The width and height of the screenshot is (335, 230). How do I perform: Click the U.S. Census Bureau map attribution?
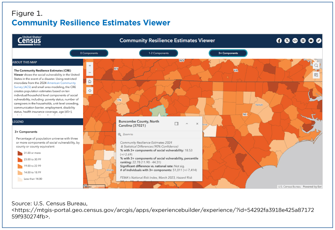[289, 187]
